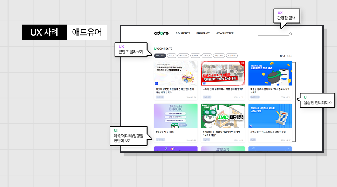Open the CONTENTS menu item
The image size is (337, 187).
(183, 33)
